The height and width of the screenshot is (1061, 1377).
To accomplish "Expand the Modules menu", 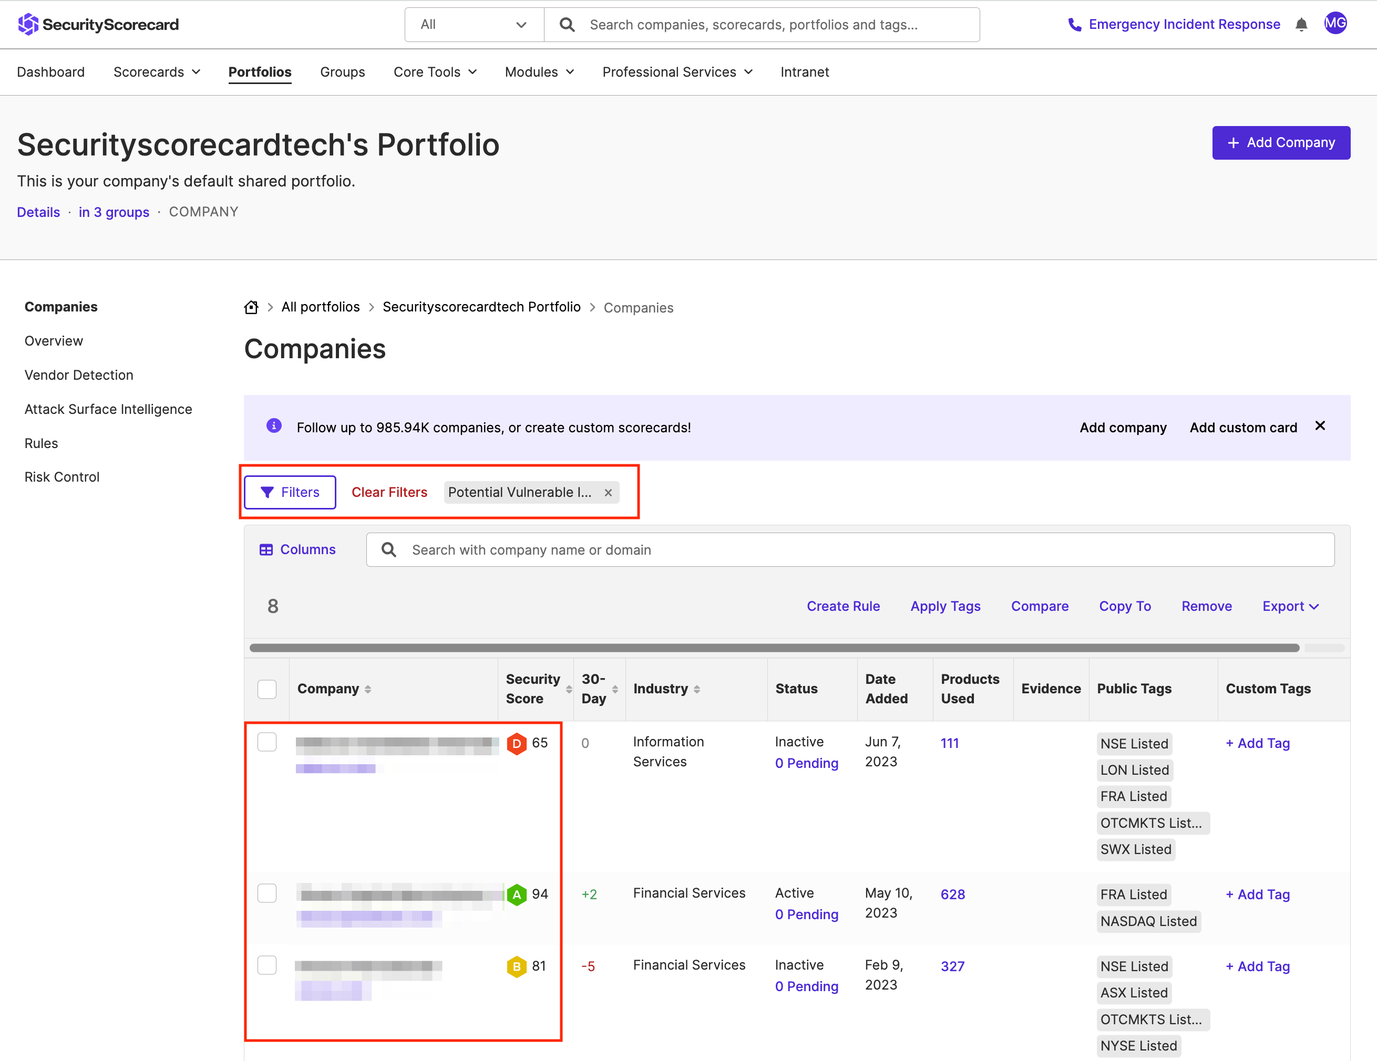I will pos(540,72).
